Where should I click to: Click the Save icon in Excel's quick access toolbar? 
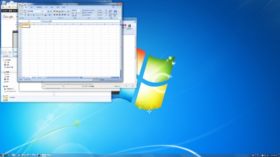click(25, 4)
